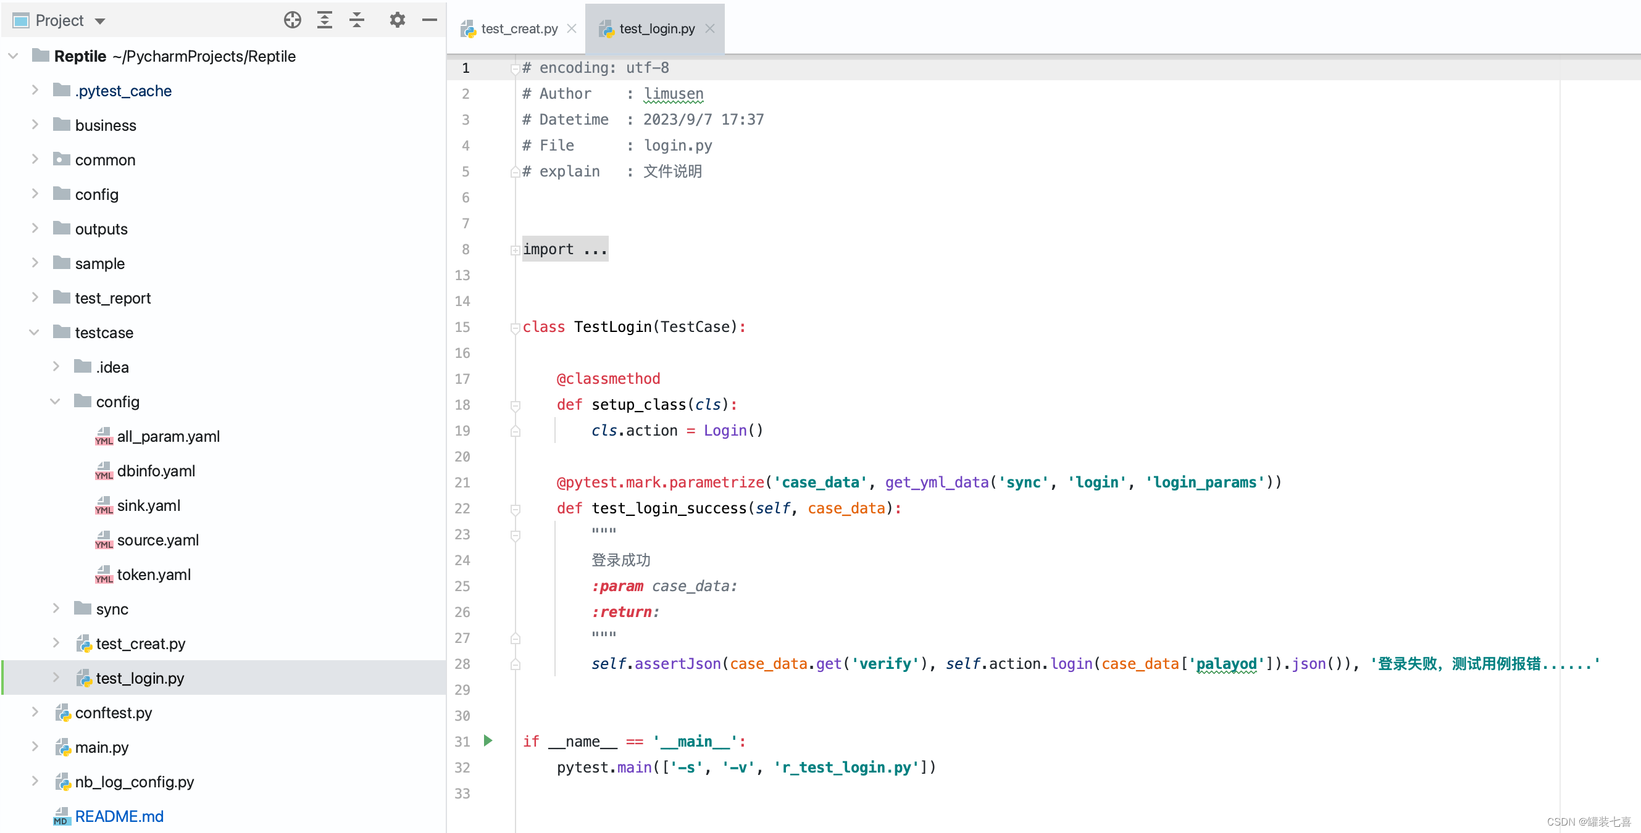The height and width of the screenshot is (833, 1641).
Task: Expand the sample folder
Action: point(35,263)
